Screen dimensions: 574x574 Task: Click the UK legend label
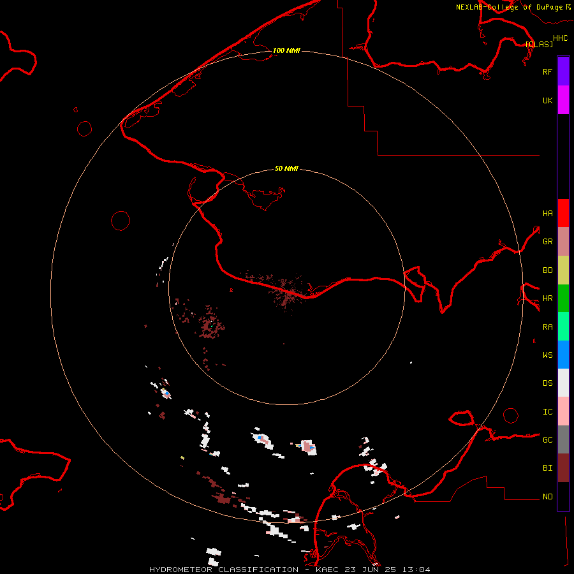coord(547,100)
